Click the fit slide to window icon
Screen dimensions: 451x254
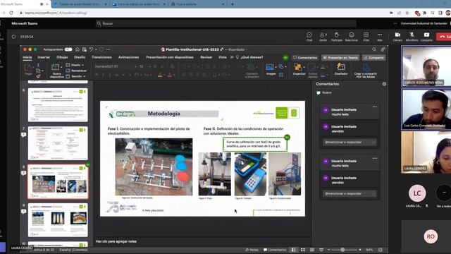(381, 250)
